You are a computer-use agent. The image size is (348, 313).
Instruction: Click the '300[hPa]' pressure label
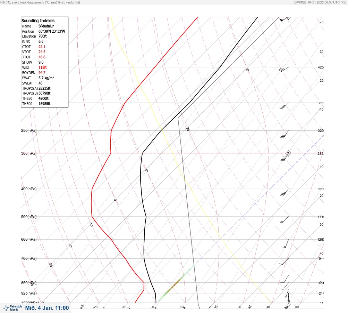click(29, 153)
